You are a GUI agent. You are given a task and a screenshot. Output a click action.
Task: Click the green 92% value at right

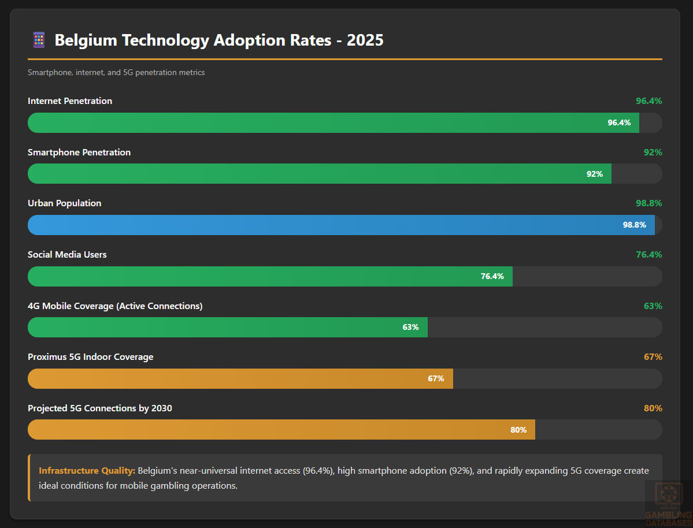653,153
